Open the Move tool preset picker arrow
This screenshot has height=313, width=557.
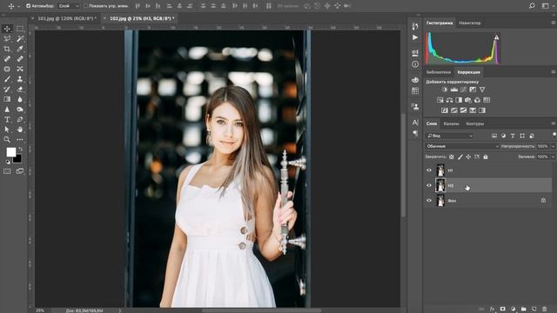tap(18, 6)
